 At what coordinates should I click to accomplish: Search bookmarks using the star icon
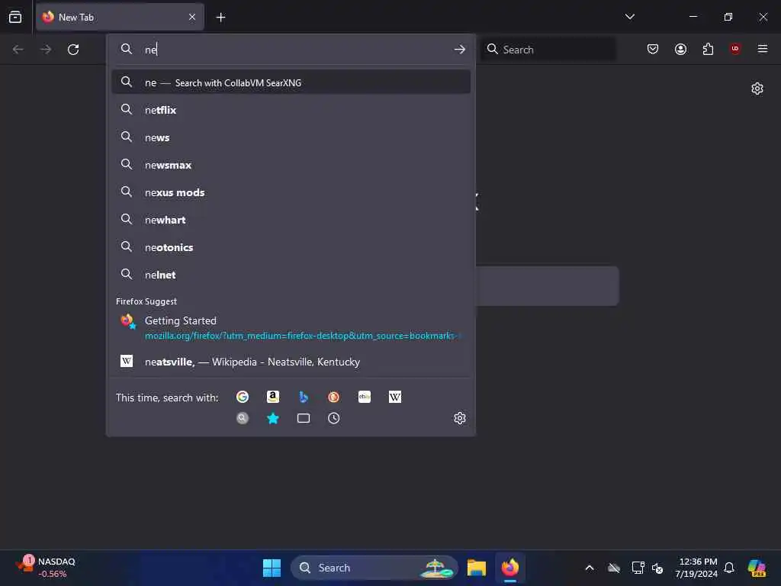point(273,418)
